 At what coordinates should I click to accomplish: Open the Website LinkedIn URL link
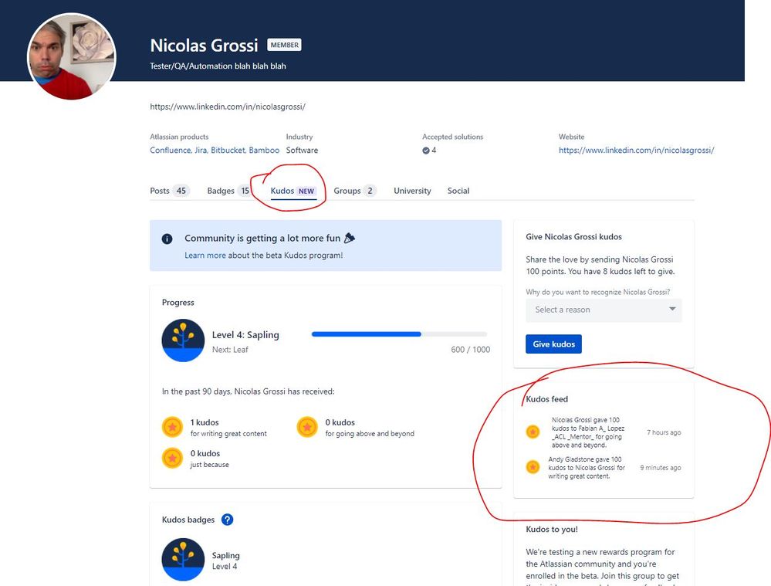pyautogui.click(x=636, y=150)
